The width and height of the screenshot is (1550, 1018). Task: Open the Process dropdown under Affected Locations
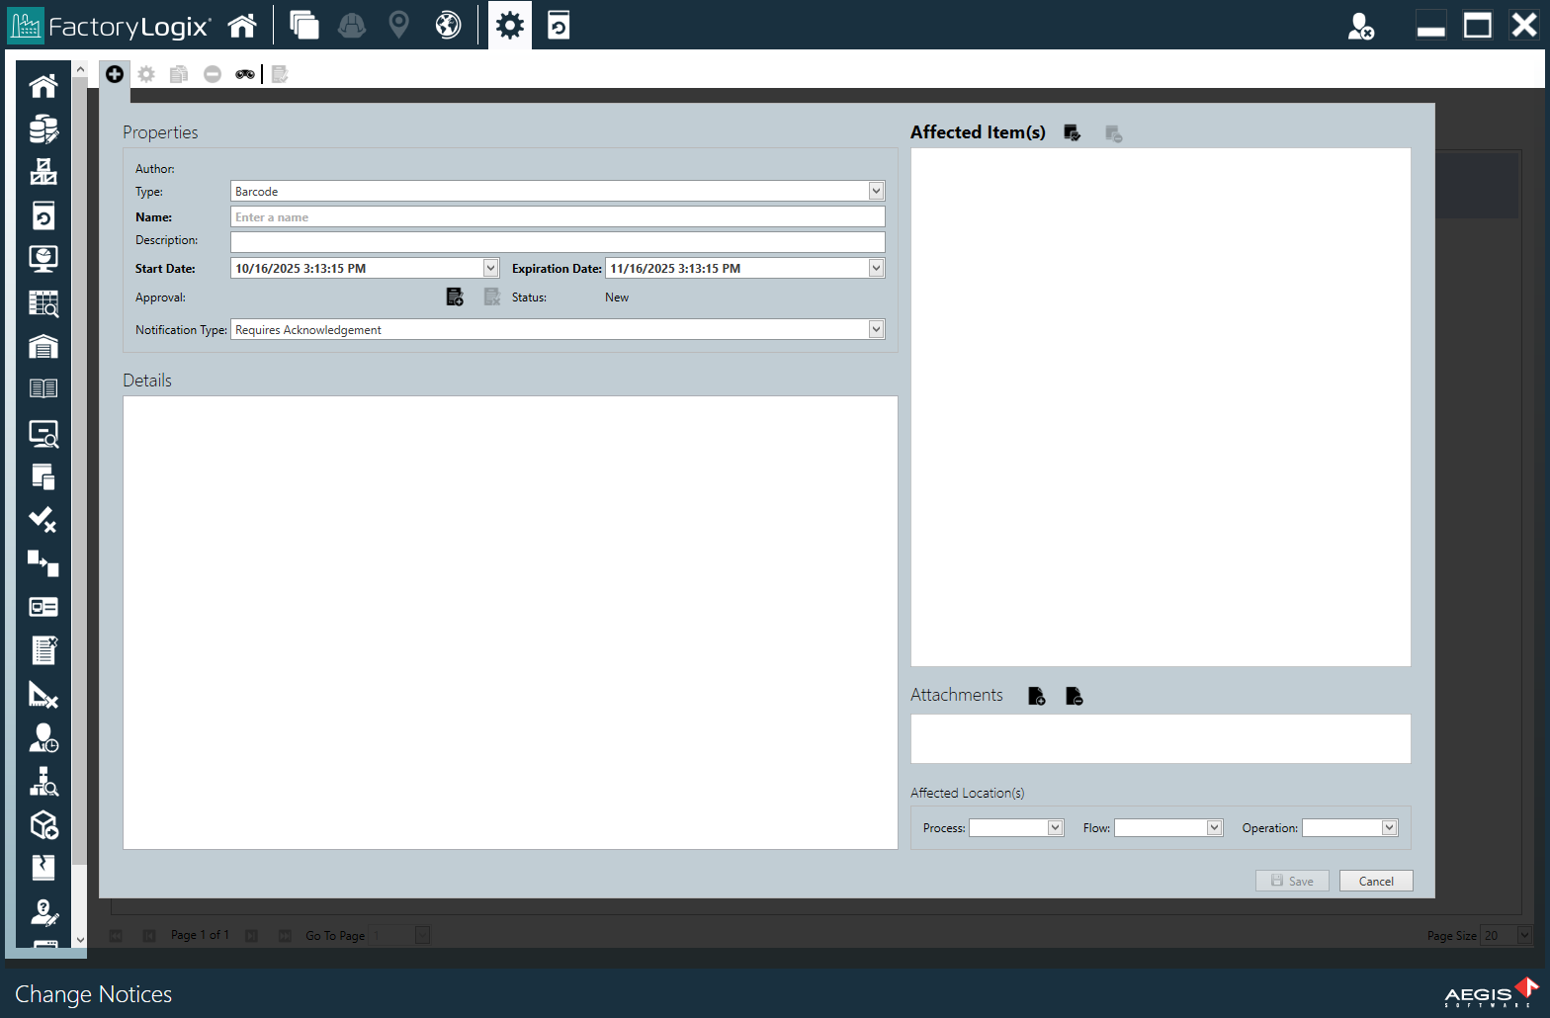point(1055,828)
